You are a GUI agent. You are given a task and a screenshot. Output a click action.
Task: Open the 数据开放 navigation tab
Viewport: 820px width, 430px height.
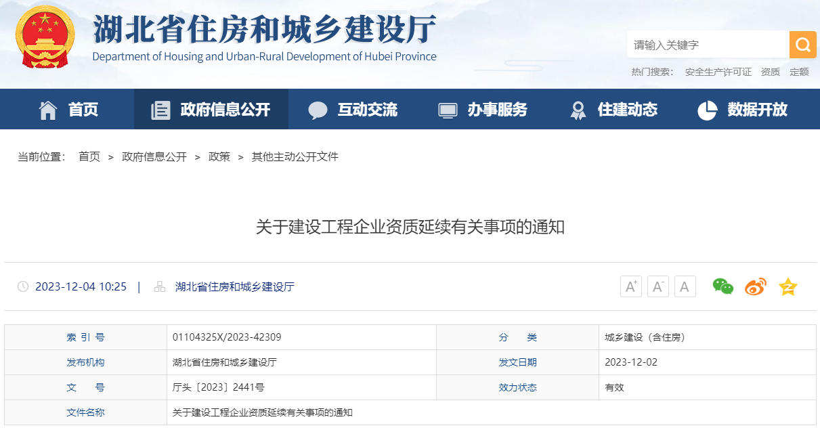[x=743, y=109]
